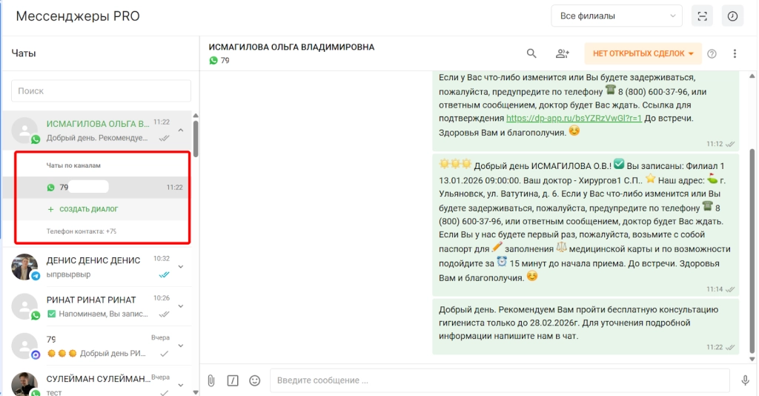Click the search magnifier icon in chat header
759x396 pixels.
(x=531, y=53)
